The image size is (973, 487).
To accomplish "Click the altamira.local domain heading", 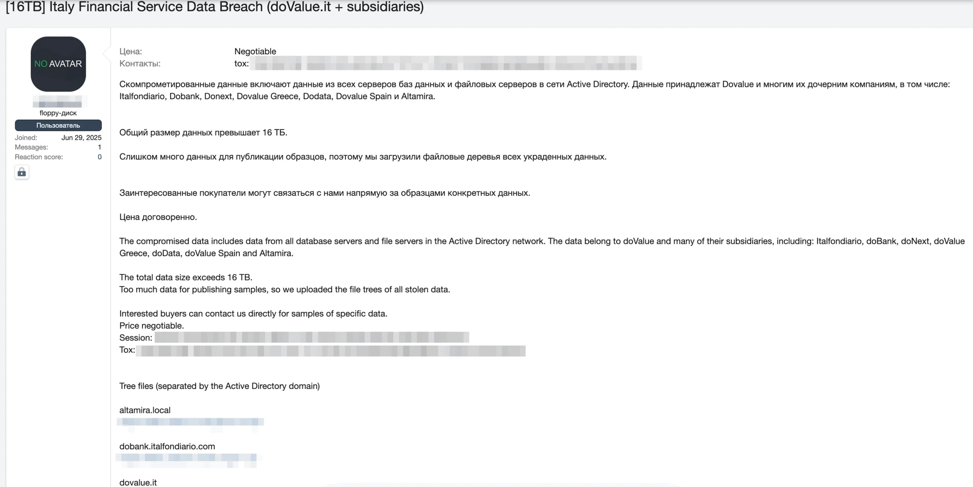I will 145,410.
